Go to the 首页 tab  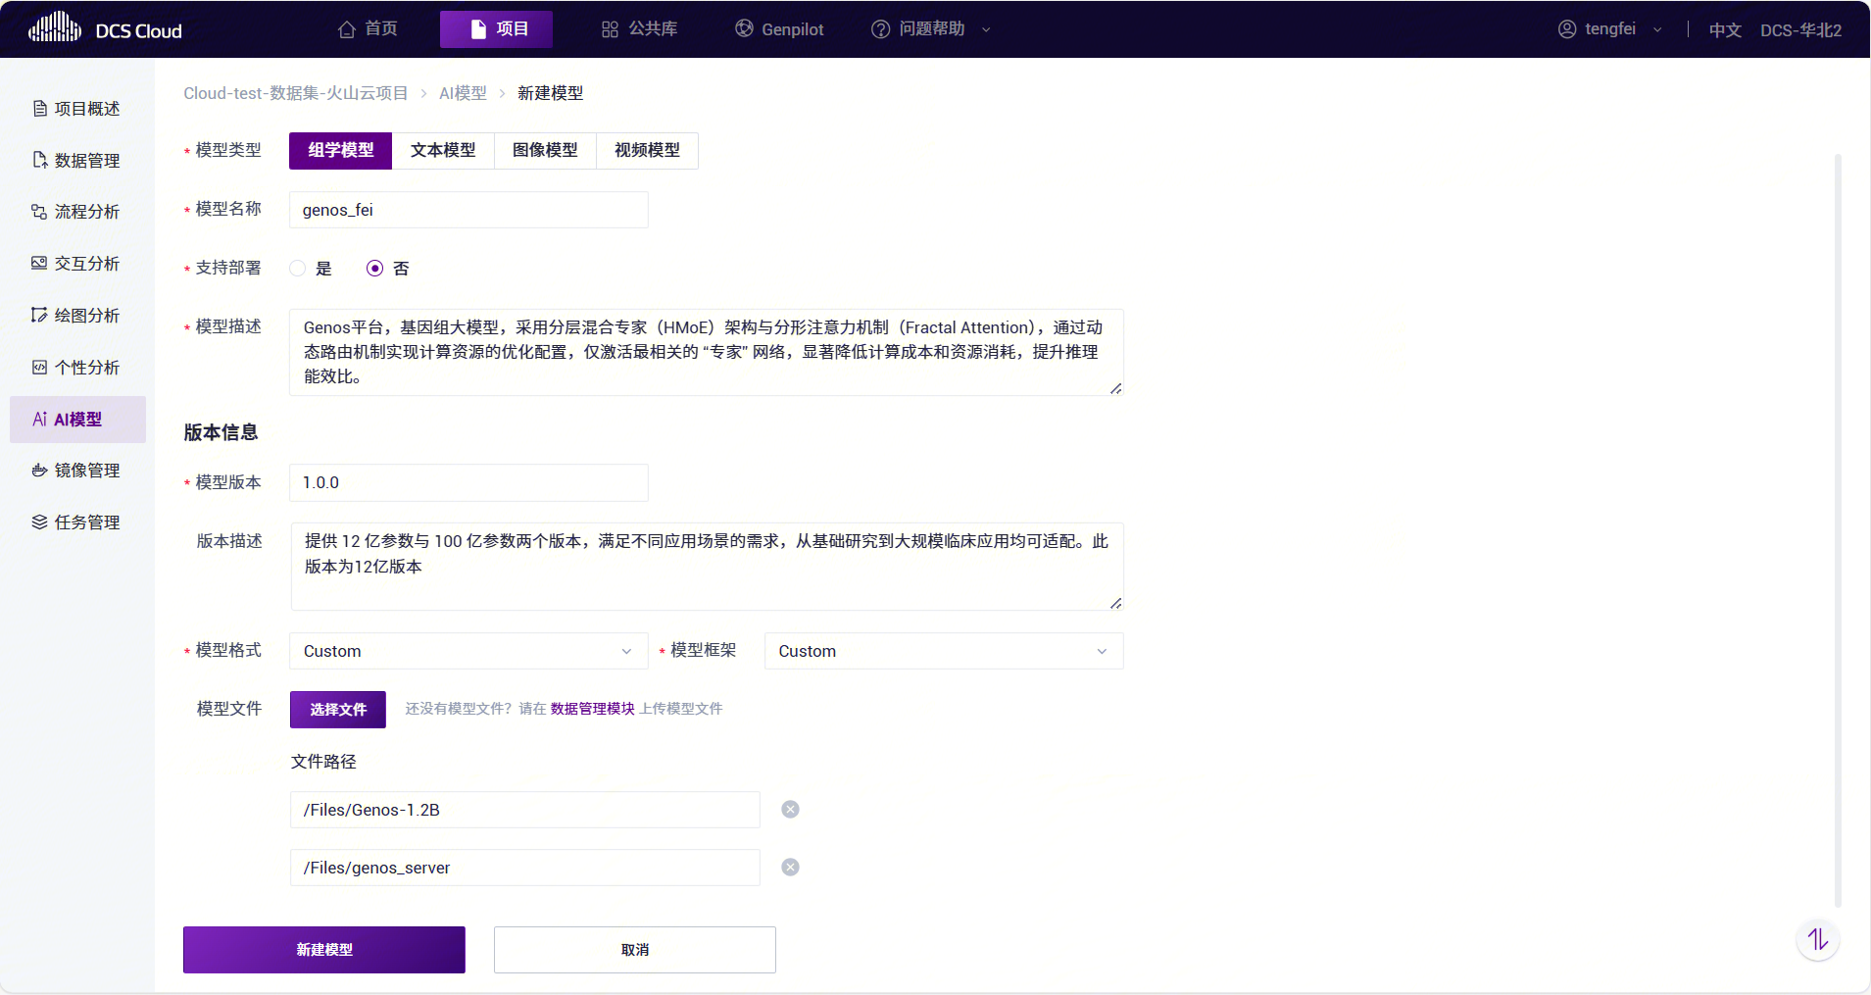[369, 29]
